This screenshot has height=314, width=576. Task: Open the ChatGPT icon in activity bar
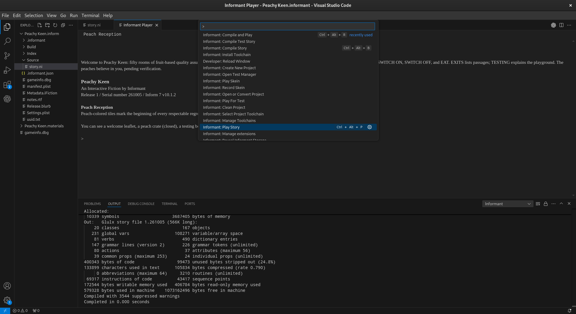coord(7,99)
